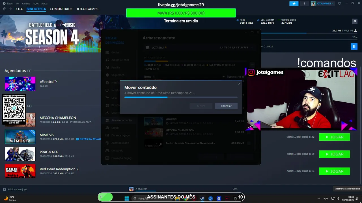362x203 pixels.
Task: Click the download icon next to 40,8 GB
Action: coord(356,30)
